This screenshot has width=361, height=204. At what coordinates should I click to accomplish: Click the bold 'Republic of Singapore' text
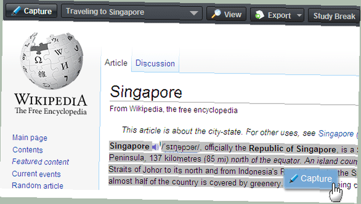[x=292, y=149]
